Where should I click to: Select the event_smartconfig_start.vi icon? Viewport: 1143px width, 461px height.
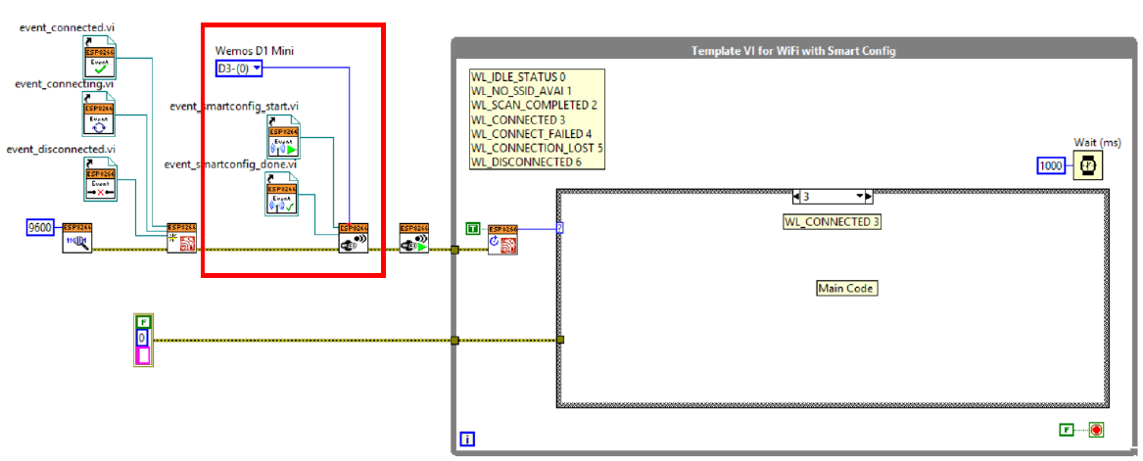(x=284, y=138)
